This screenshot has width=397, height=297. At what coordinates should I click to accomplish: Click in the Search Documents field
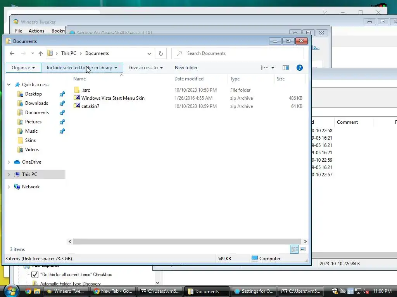[238, 53]
